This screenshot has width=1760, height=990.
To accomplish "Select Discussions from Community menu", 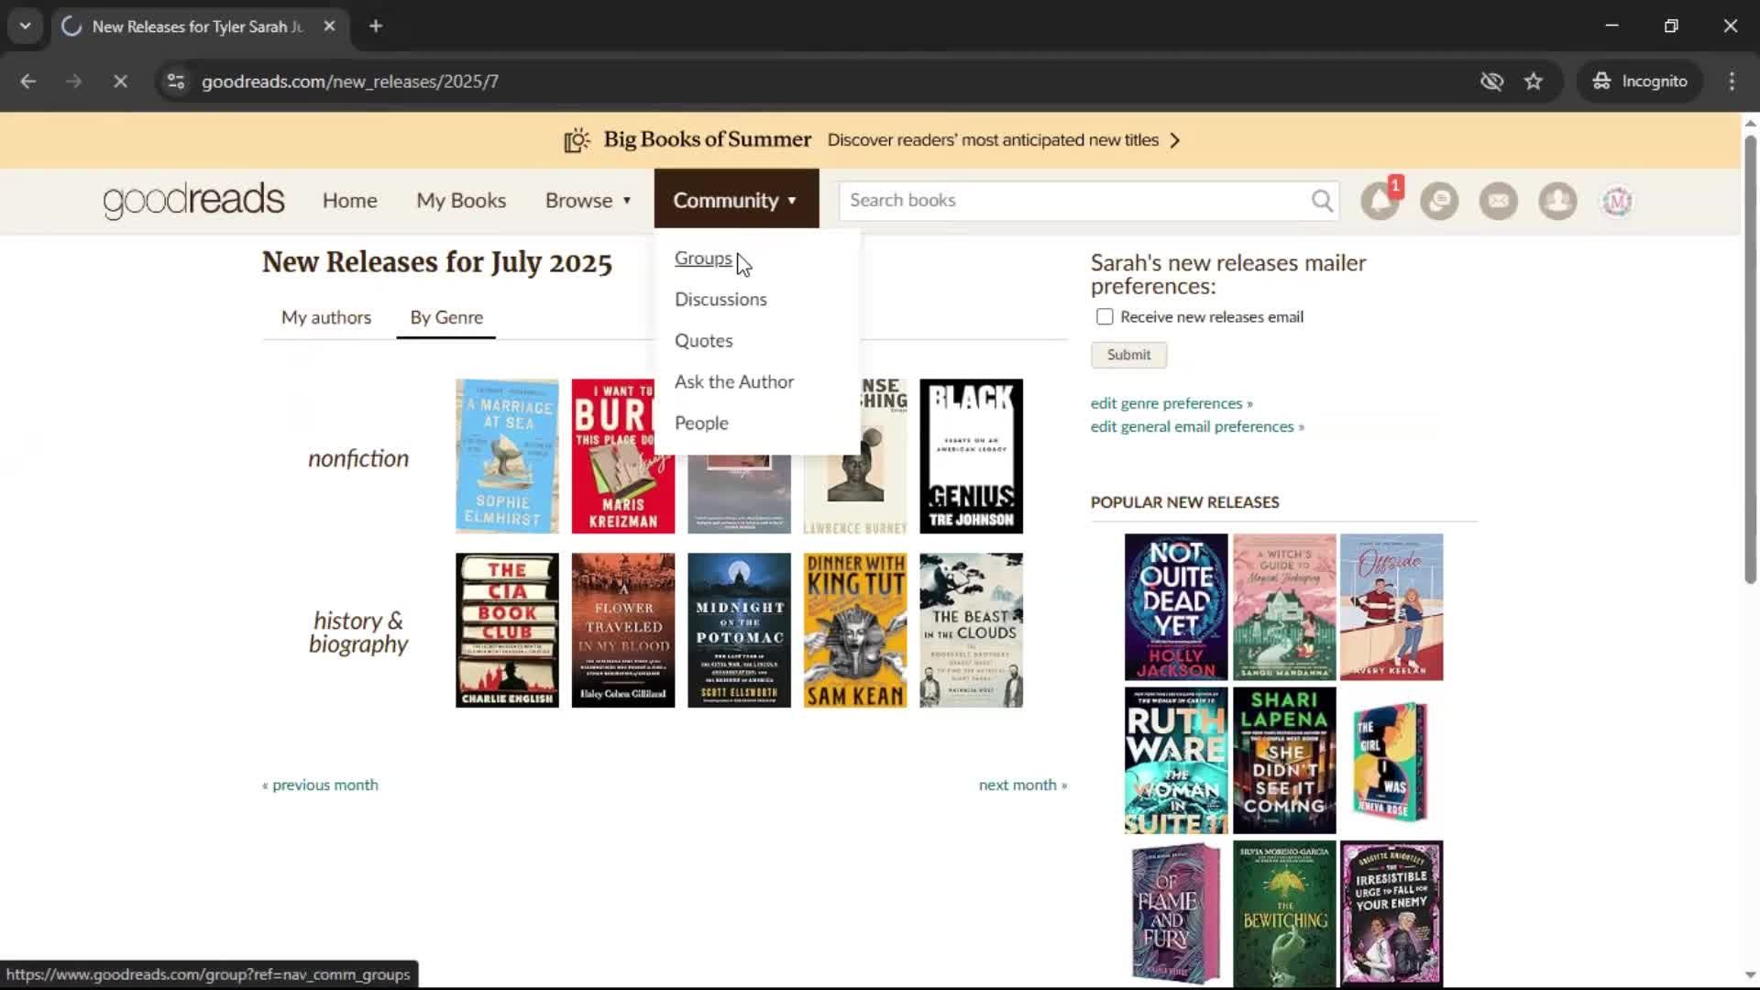I will tap(720, 300).
